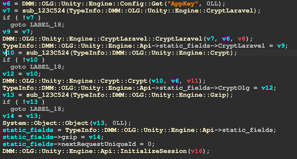297x159 pixels.
Task: Click System::Object::Object constructor call
Action: click(x=45, y=123)
